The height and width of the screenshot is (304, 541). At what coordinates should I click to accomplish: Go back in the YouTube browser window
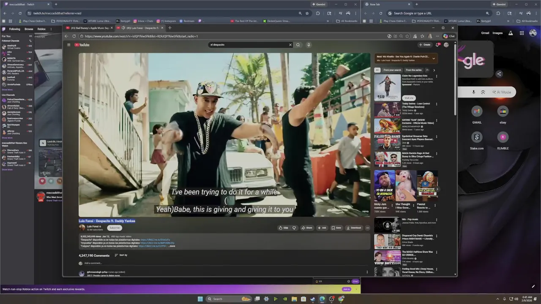click(x=66, y=36)
